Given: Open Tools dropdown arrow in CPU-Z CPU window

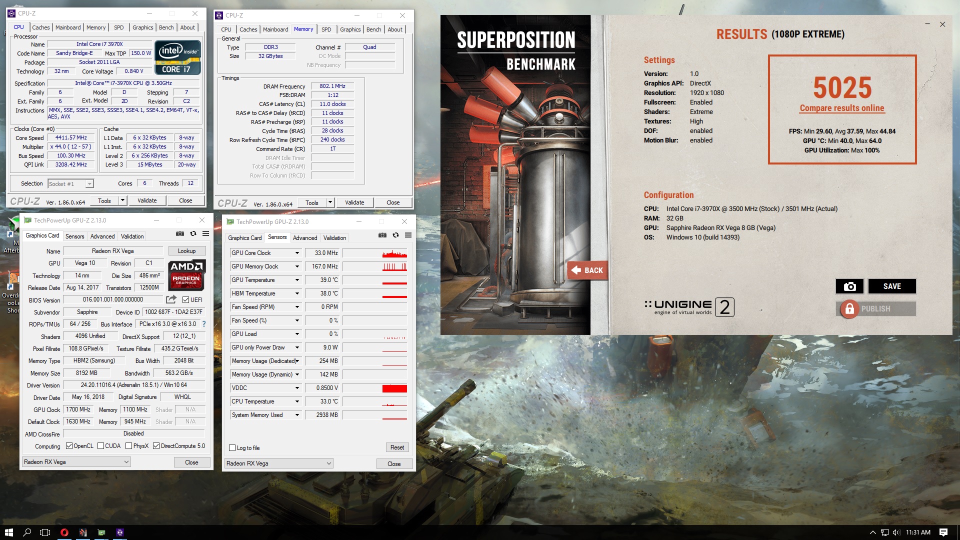Looking at the screenshot, I should [x=122, y=200].
